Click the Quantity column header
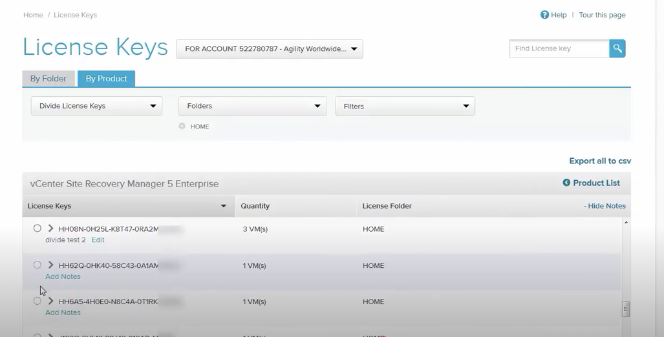The image size is (664, 337). [x=255, y=206]
